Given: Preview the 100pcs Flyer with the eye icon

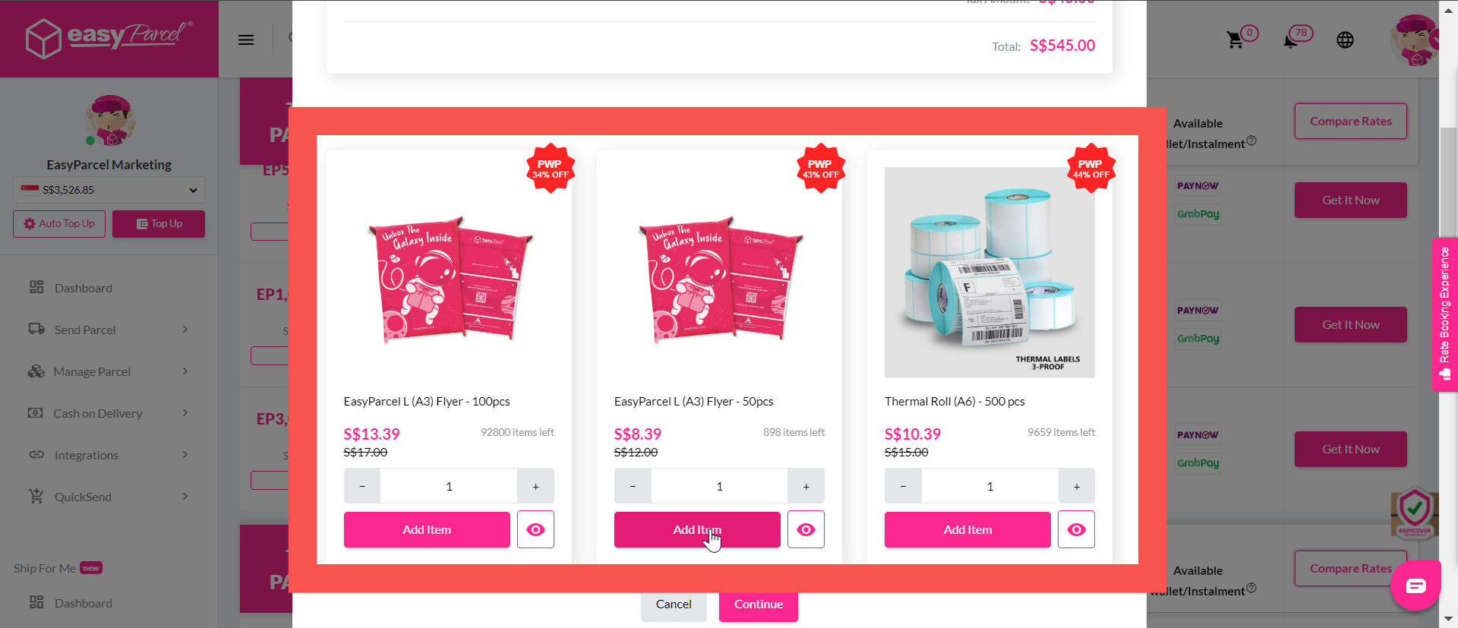Looking at the screenshot, I should click(x=535, y=529).
